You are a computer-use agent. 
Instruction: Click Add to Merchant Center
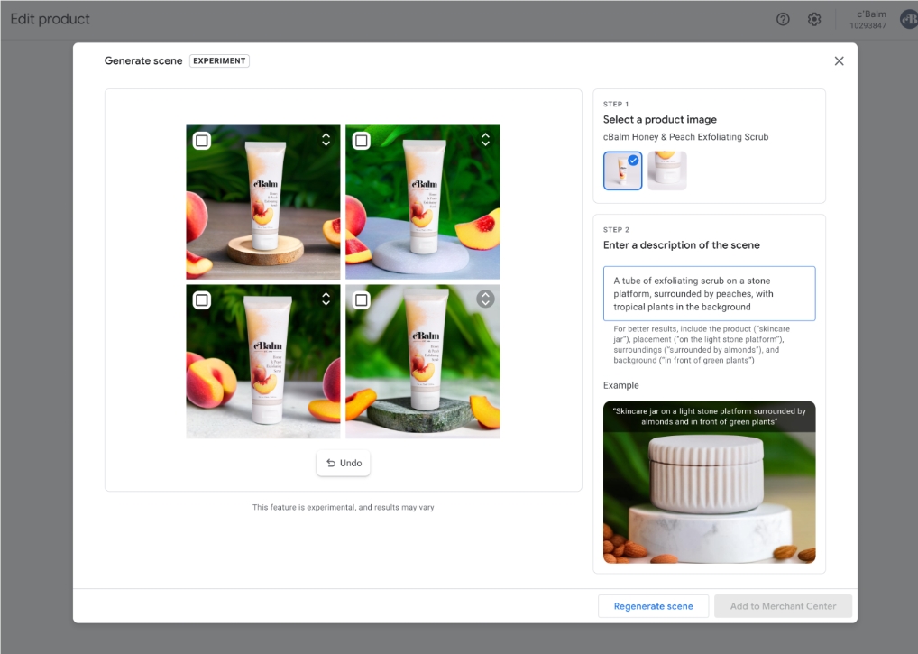[x=783, y=606]
